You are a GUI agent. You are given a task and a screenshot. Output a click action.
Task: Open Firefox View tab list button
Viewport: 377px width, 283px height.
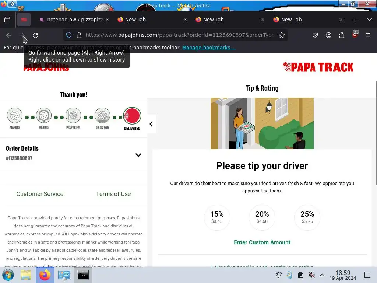click(7, 20)
